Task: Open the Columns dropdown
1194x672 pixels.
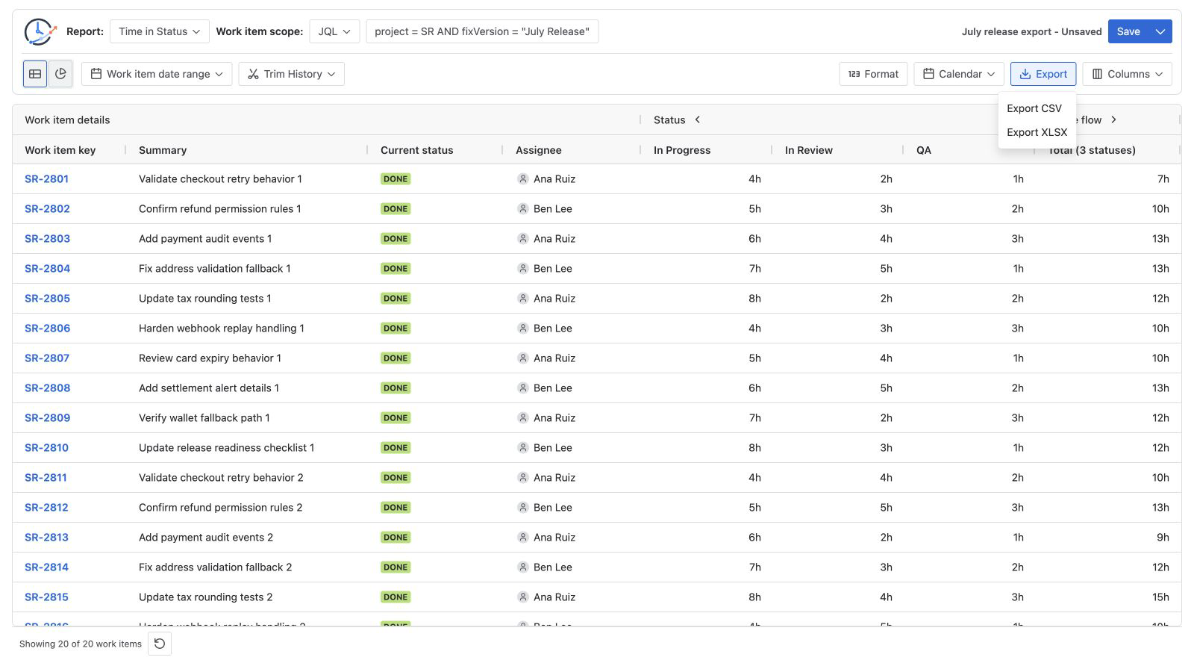Action: pos(1127,74)
